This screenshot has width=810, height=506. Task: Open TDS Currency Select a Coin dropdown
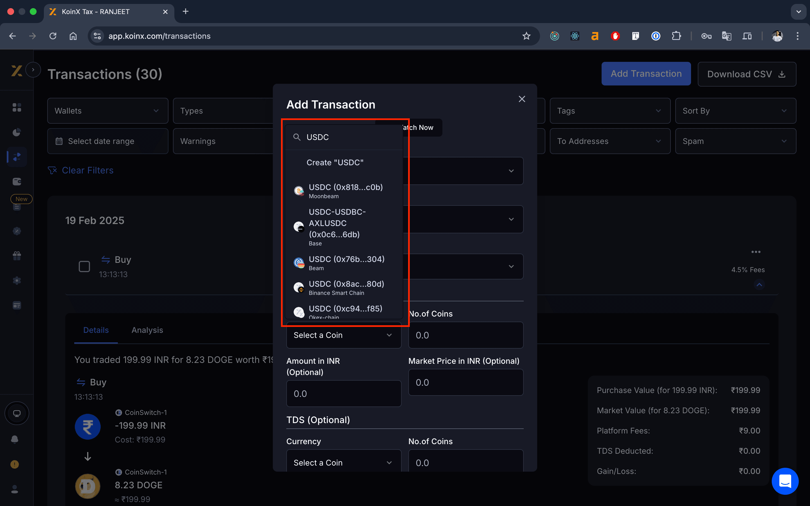[343, 462]
